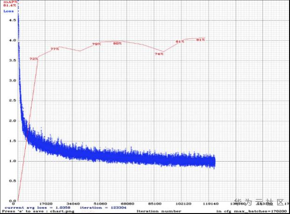This screenshot has height=214, width=290.
Task: Click the '72%' mAP point label
Action: coord(34,59)
